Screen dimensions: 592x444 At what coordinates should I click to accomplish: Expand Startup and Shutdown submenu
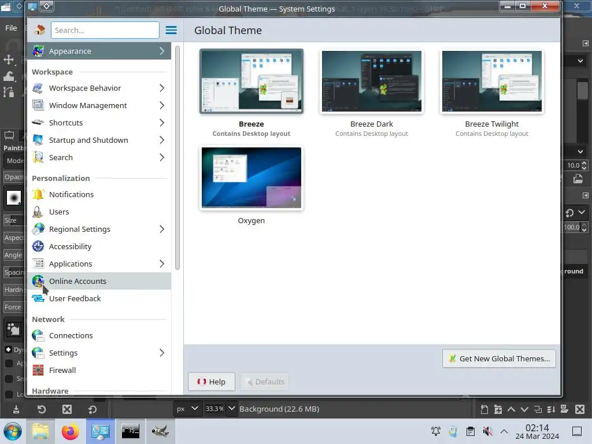coord(162,140)
